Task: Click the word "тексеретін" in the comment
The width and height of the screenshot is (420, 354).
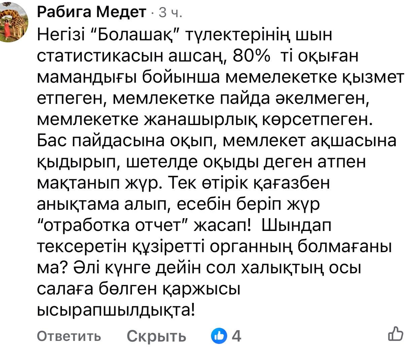Action: click(x=80, y=247)
